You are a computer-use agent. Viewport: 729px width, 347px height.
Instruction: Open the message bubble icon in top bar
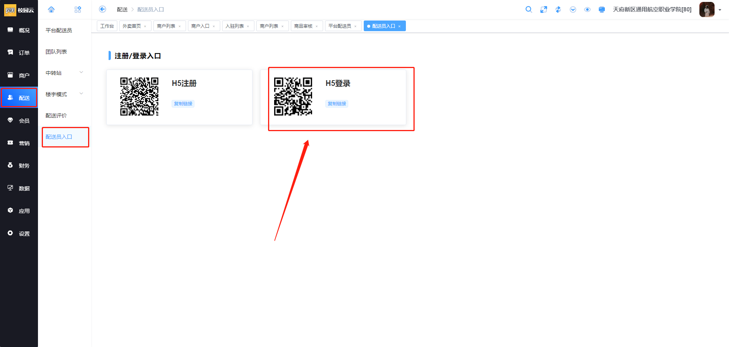click(x=602, y=10)
